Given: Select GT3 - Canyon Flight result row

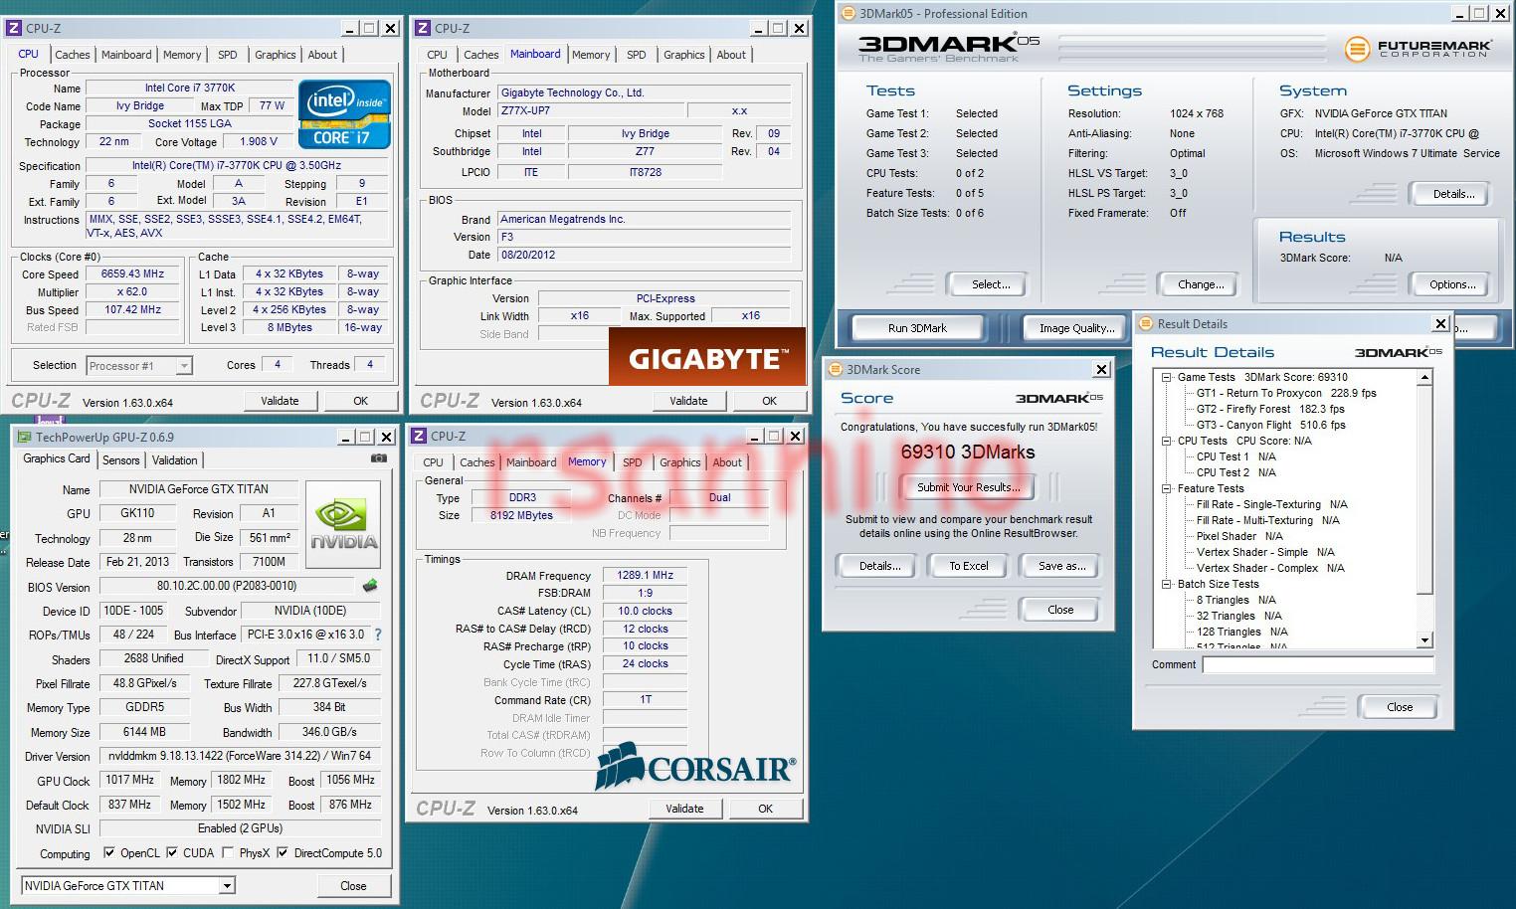Looking at the screenshot, I should [1270, 425].
